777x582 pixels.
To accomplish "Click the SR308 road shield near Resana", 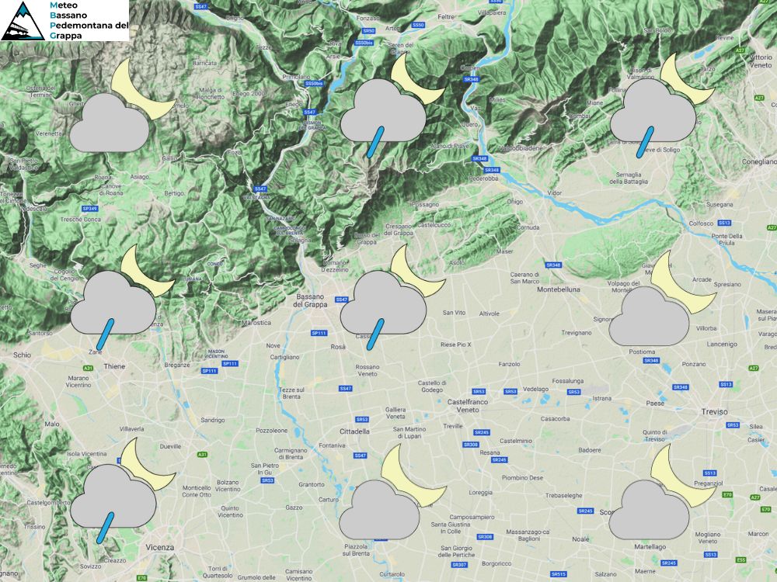I will click(471, 445).
